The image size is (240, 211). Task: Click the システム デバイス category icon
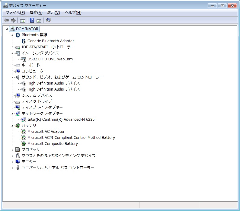[x=18, y=95]
